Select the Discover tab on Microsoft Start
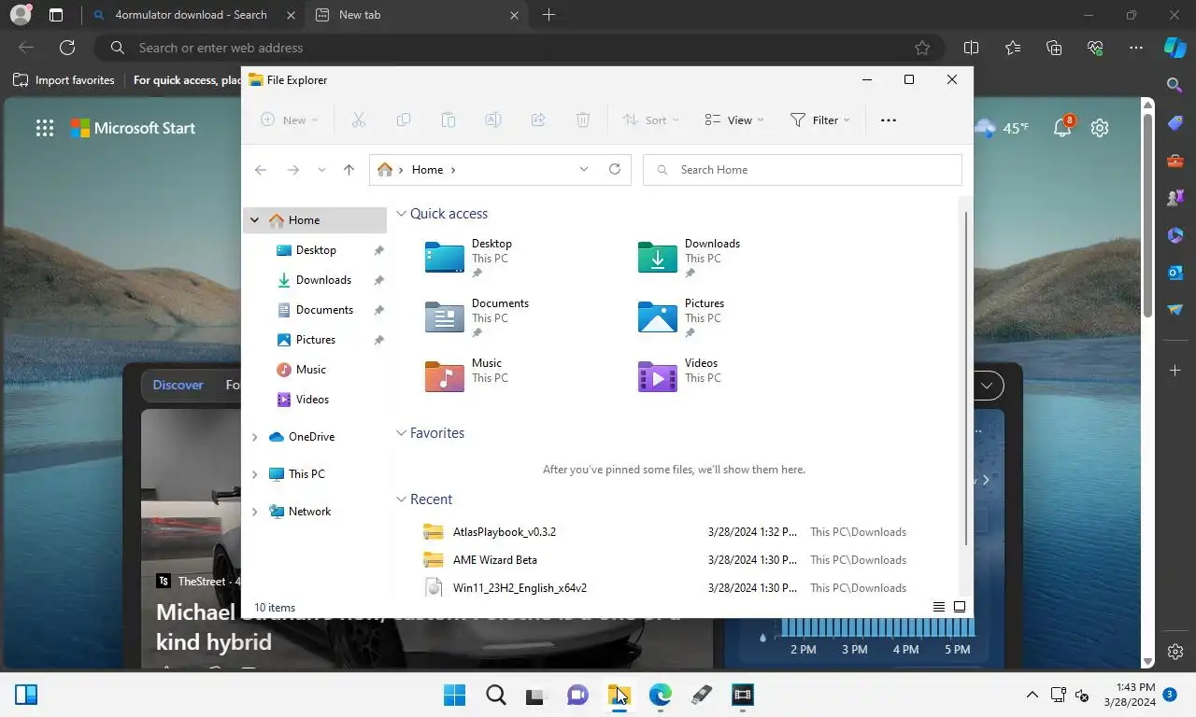The height and width of the screenshot is (717, 1196). pyautogui.click(x=178, y=385)
